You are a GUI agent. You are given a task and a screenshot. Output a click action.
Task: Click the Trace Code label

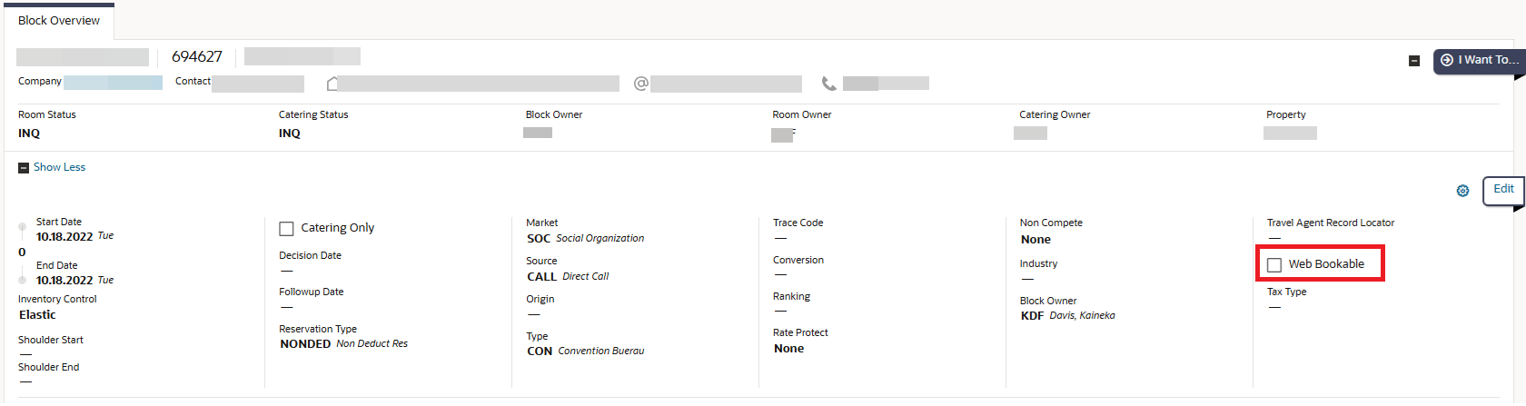pos(798,223)
